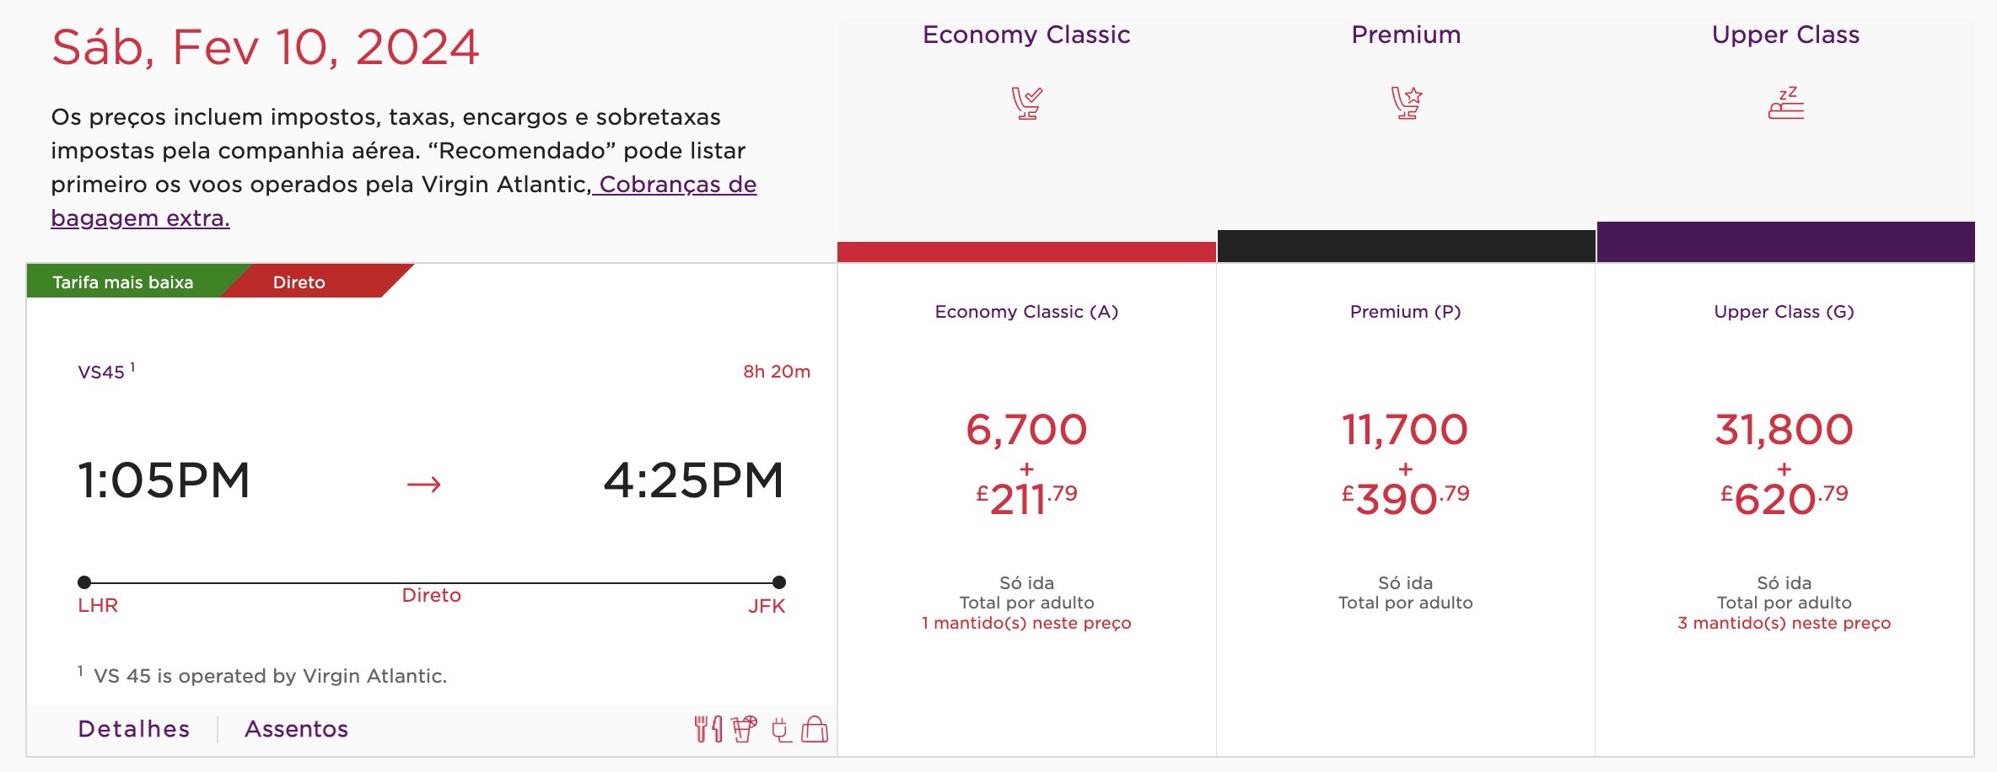Click the red flight direction arrow
Screen dimensions: 1997x772
424,484
